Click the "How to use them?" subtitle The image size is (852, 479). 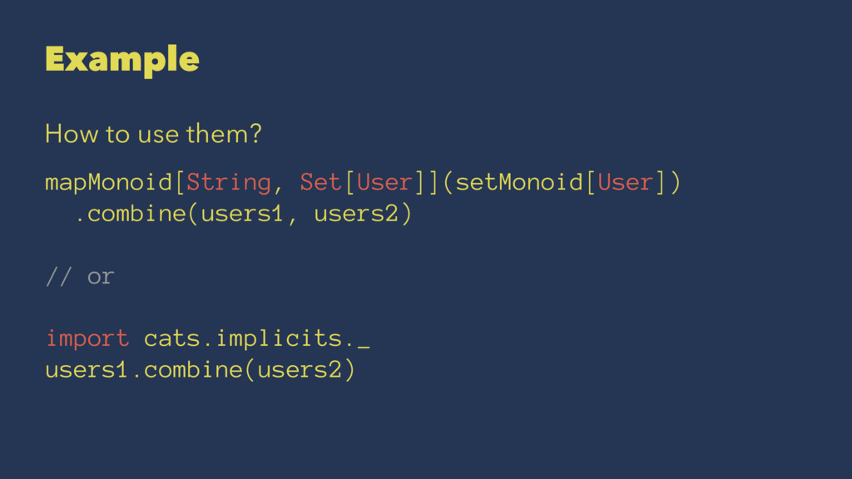153,134
